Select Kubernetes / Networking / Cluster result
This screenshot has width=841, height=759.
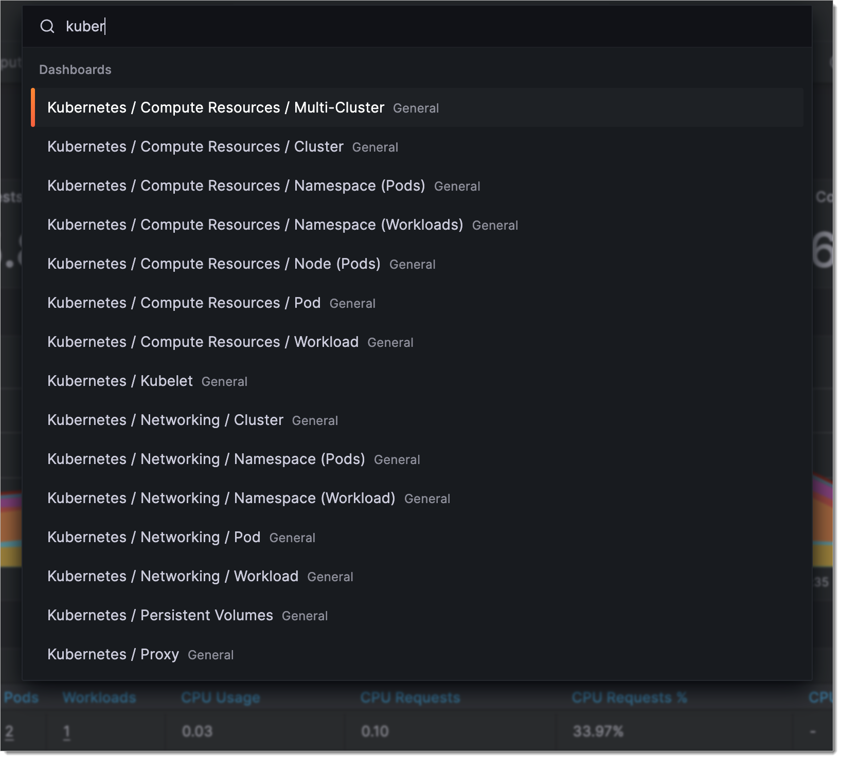click(x=417, y=420)
